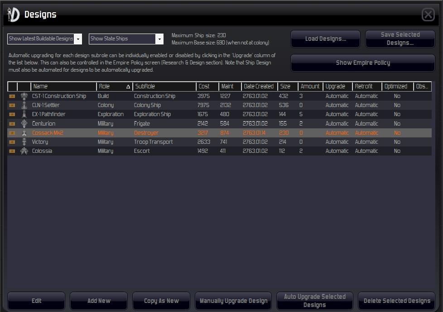
Task: Sort designs by Role column header
Action: pos(114,86)
